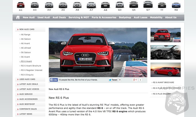Select the Audi Q7 model icon

click(148, 5)
